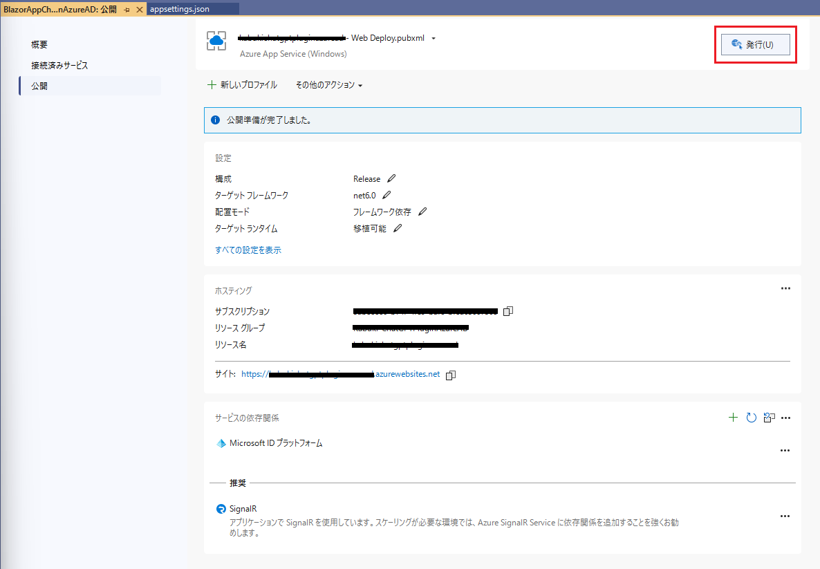The height and width of the screenshot is (569, 820).
Task: Click the 公開準備が完了しました message
Action: pyautogui.click(x=269, y=120)
